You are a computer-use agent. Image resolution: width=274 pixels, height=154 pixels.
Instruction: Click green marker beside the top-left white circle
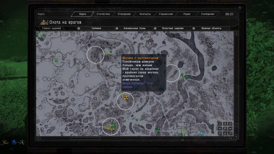111,52
